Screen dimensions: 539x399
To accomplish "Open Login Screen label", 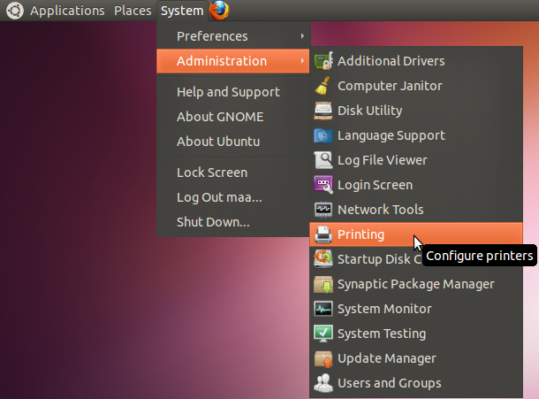I will tap(375, 185).
